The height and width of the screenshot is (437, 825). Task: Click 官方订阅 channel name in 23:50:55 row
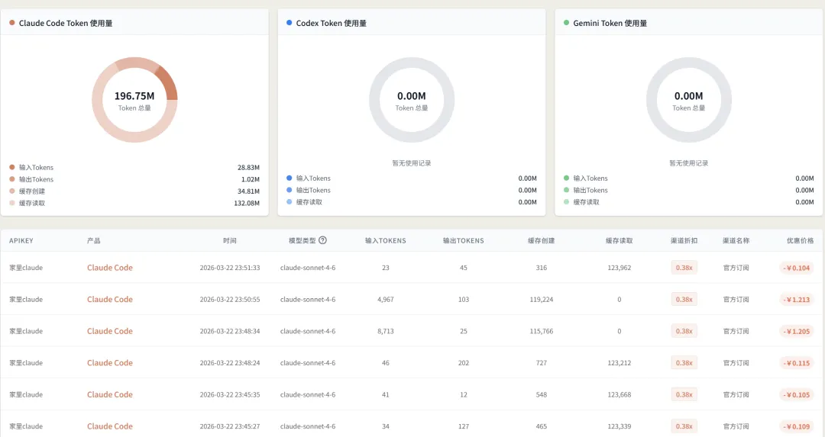tap(736, 300)
